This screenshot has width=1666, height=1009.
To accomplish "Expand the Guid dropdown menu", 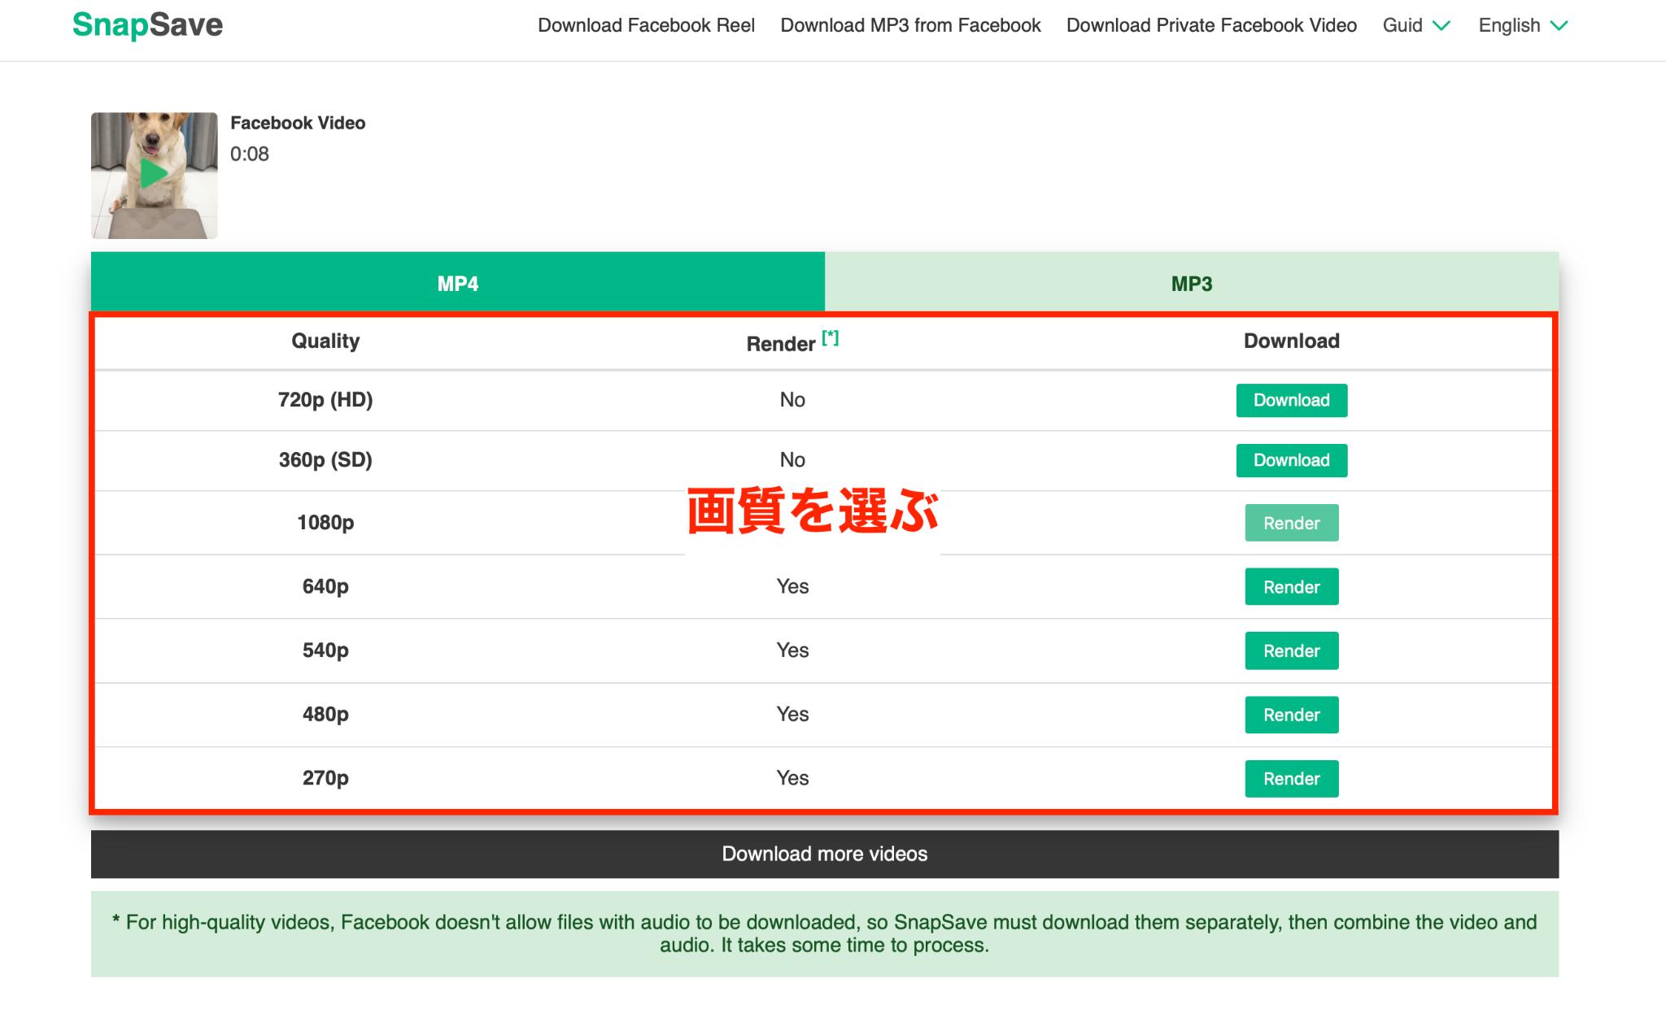I will (x=1416, y=25).
